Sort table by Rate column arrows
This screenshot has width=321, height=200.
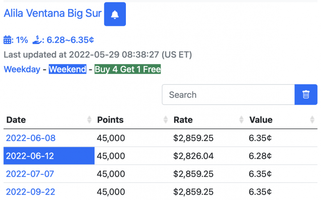241,120
